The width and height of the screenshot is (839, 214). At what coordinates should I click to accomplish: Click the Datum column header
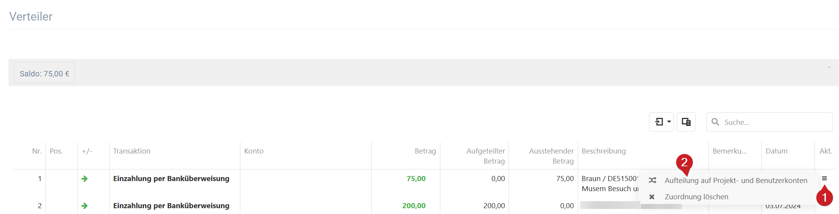tap(776, 151)
